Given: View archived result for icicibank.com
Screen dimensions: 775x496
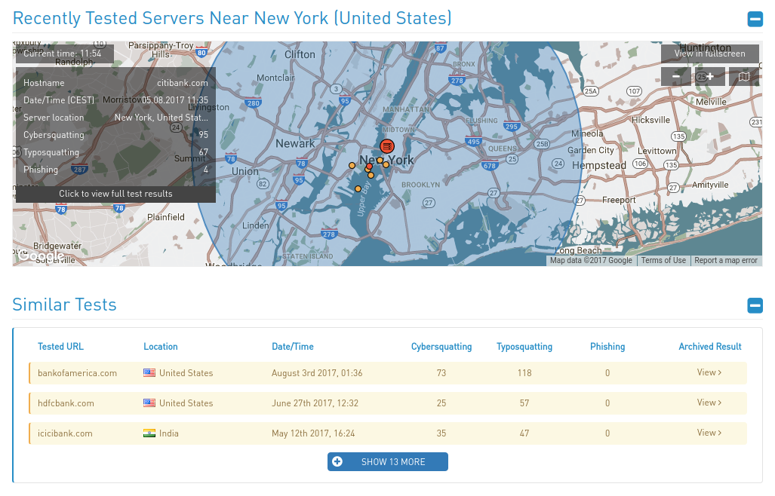Looking at the screenshot, I should click(709, 433).
